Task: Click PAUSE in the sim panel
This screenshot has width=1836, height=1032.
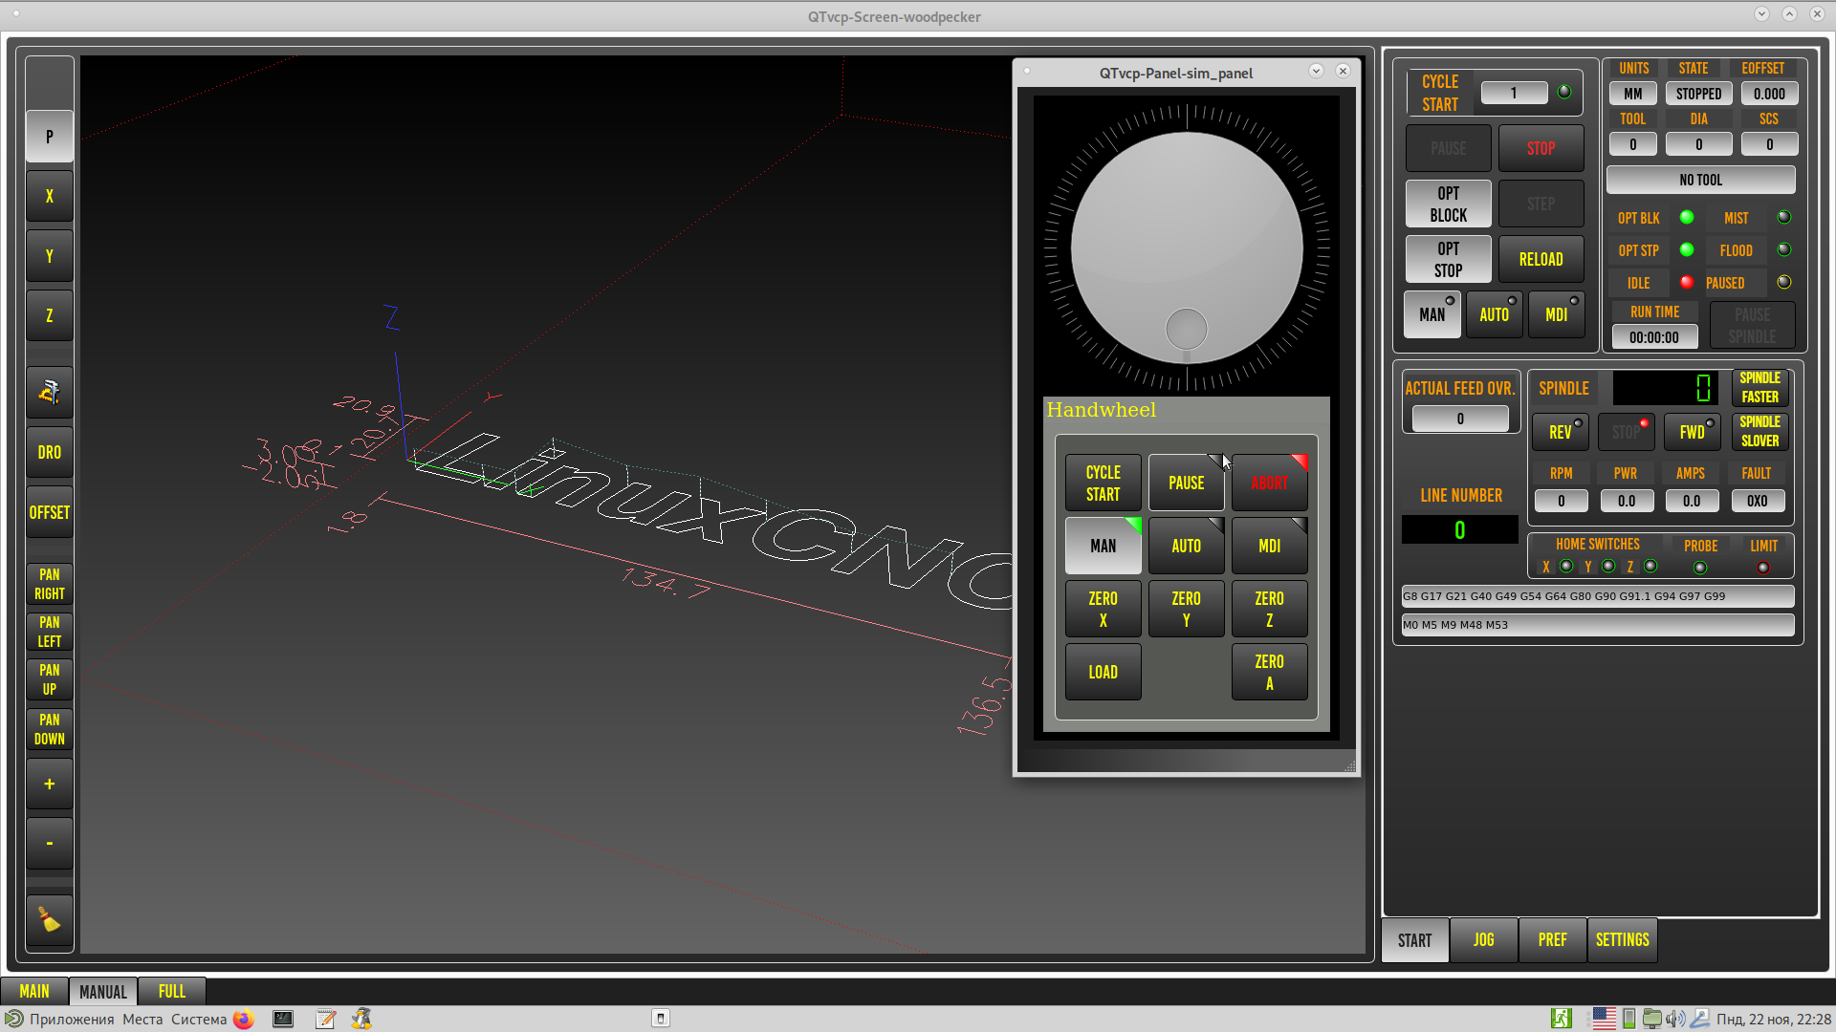Action: 1187,483
